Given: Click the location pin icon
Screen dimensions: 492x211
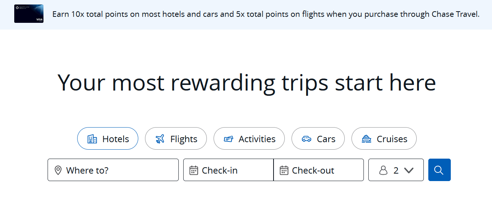Looking at the screenshot, I should coord(58,170).
